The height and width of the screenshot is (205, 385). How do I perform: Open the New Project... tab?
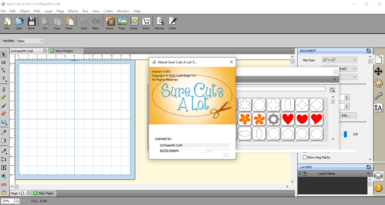[x=66, y=51]
